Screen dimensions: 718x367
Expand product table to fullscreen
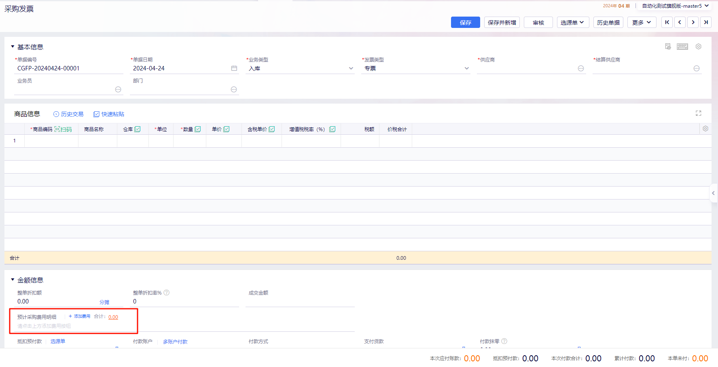[699, 113]
